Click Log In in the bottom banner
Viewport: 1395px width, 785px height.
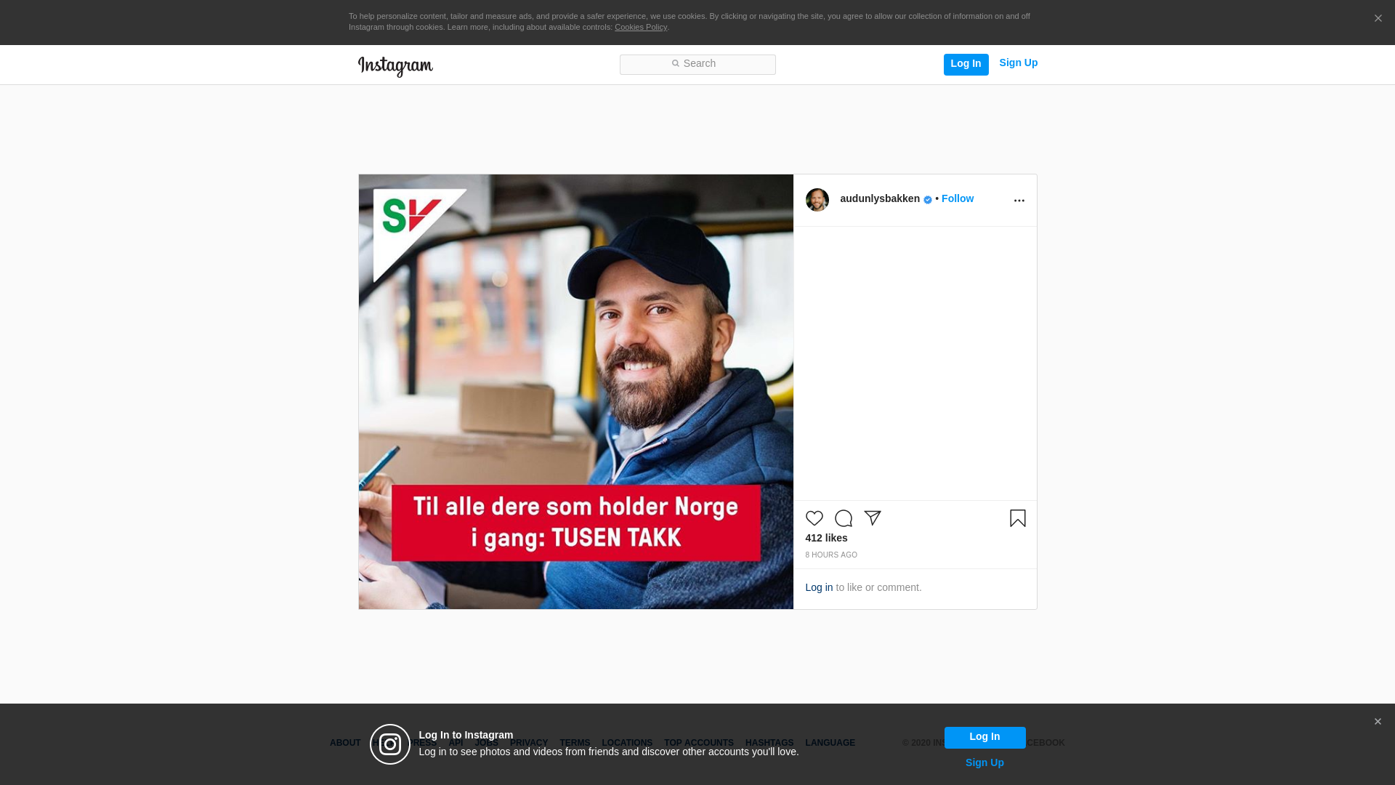984,737
